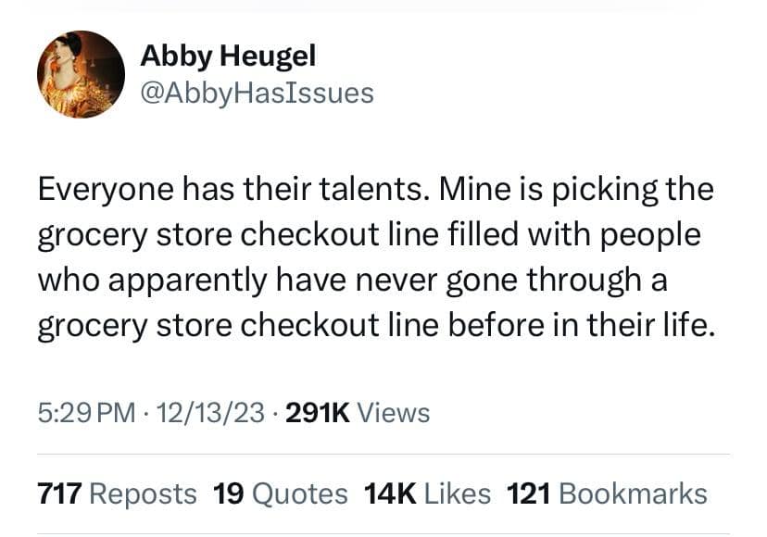
Task: Click the tweet text about checkout lines
Action: coord(375,260)
